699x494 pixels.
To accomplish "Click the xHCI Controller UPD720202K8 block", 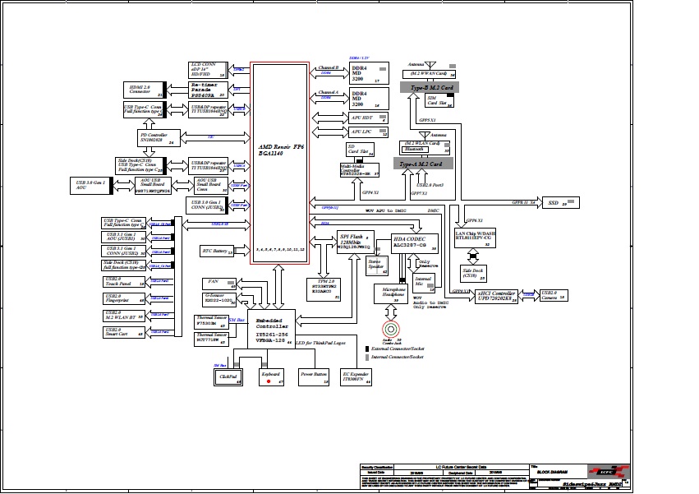I will [496, 296].
